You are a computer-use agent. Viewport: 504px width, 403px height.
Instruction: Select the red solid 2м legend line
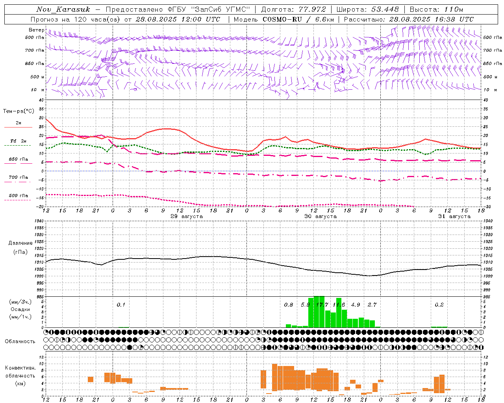(18, 127)
